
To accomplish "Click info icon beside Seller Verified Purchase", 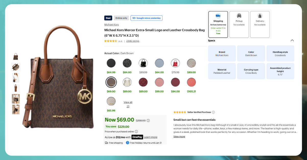I will point(214,112).
